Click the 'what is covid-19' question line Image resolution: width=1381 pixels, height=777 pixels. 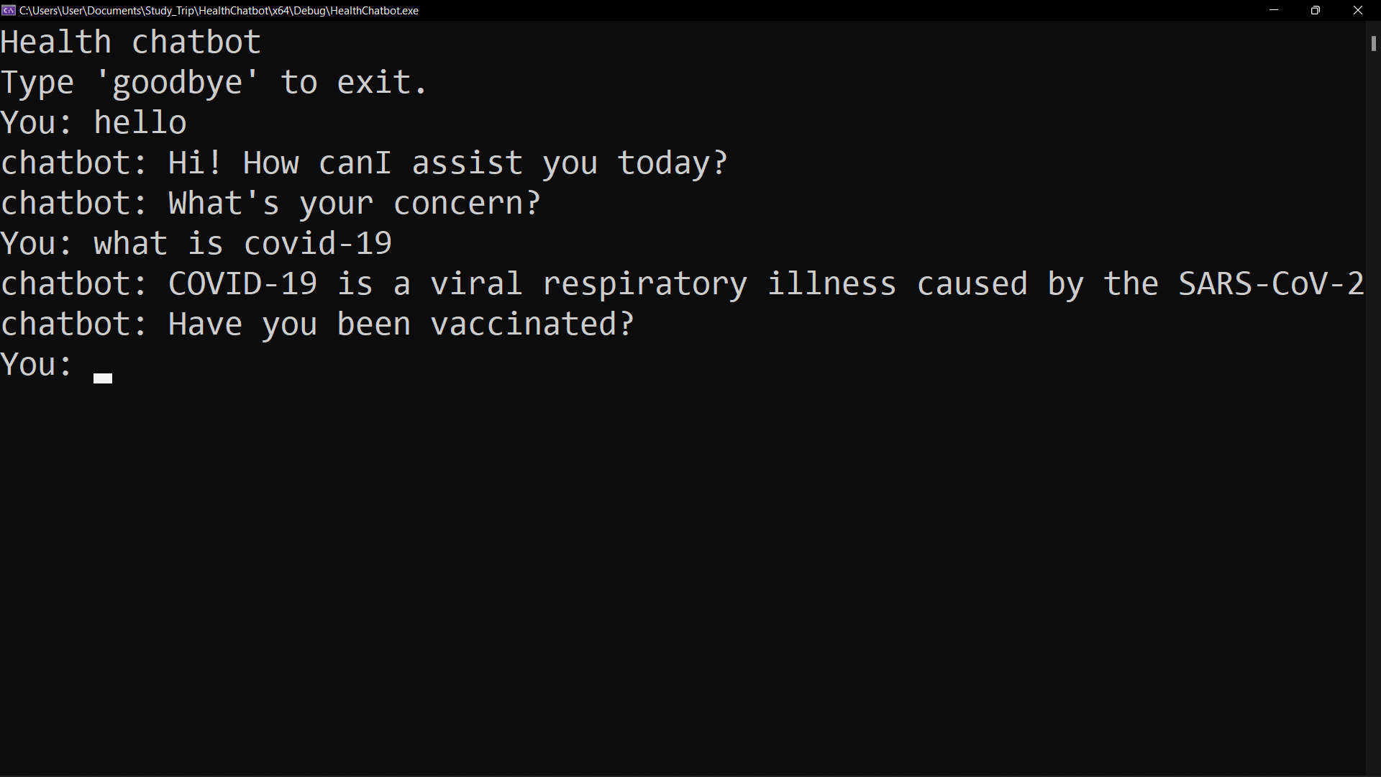click(x=242, y=244)
